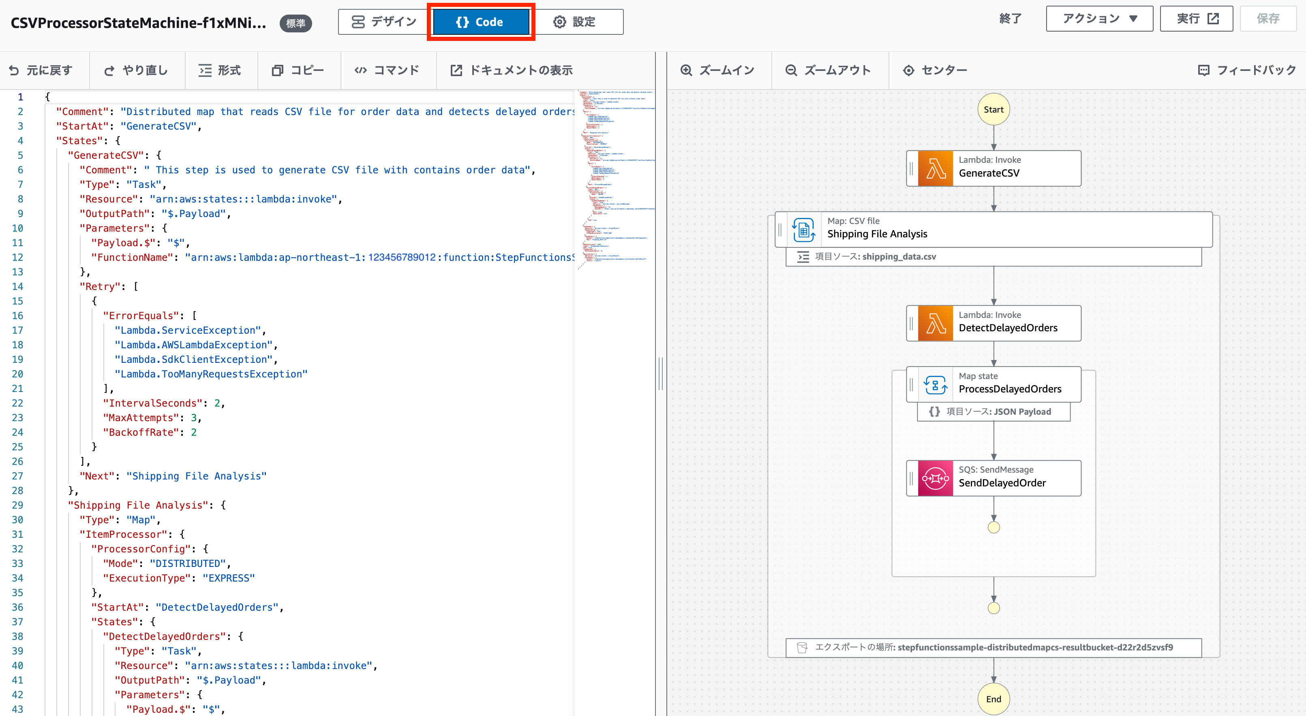Copy the code (コピー)

pyautogui.click(x=298, y=70)
